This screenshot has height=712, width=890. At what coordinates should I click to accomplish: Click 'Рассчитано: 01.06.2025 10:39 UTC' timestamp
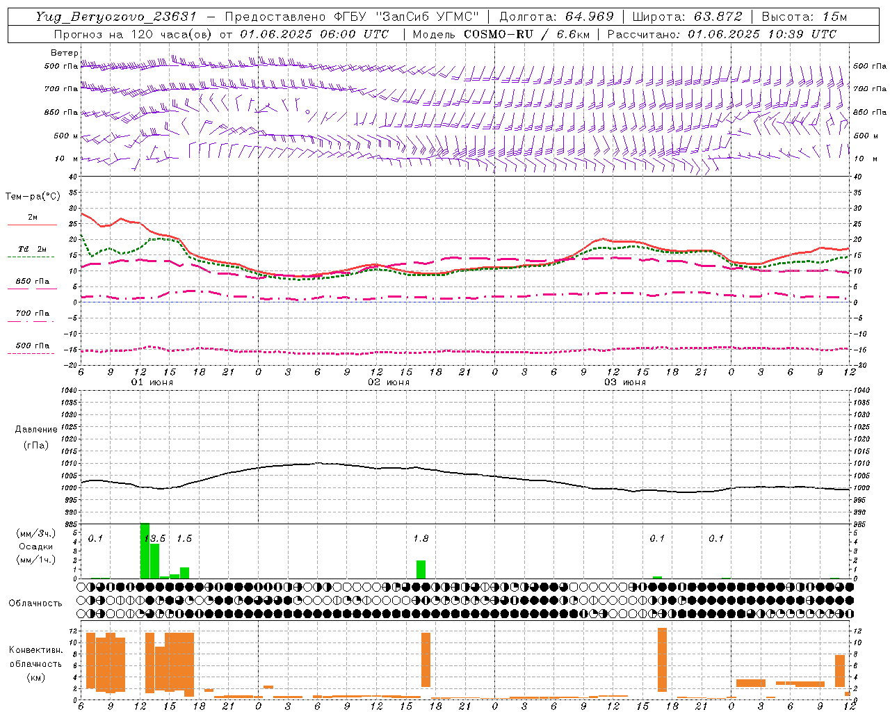tap(722, 34)
